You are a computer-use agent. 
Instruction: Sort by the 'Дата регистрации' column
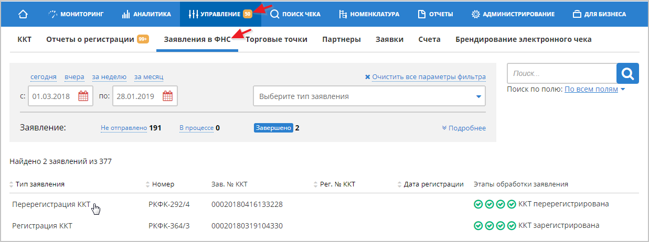(433, 184)
